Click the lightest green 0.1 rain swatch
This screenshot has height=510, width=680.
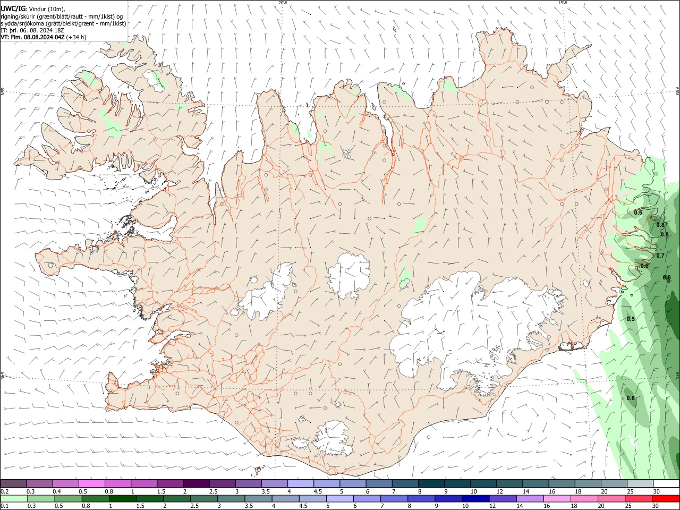point(14,498)
